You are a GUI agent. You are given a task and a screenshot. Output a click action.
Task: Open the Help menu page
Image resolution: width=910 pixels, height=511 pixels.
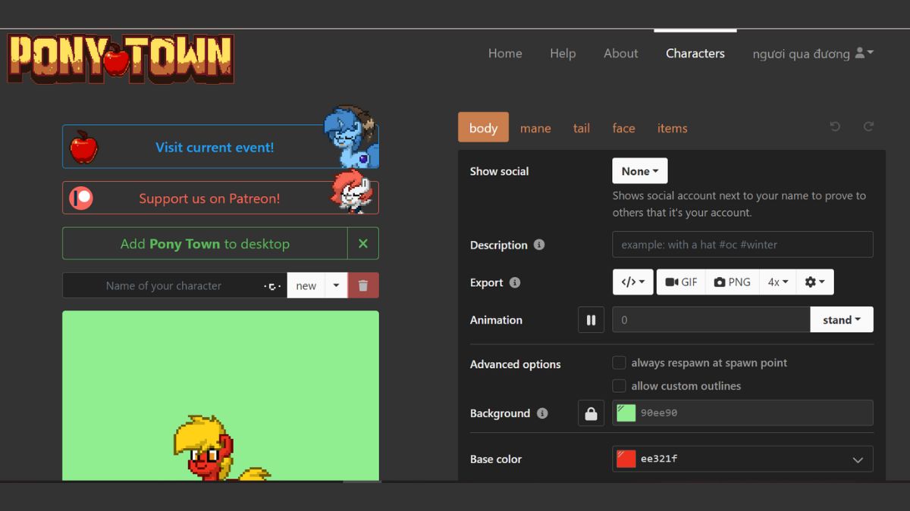(x=563, y=53)
